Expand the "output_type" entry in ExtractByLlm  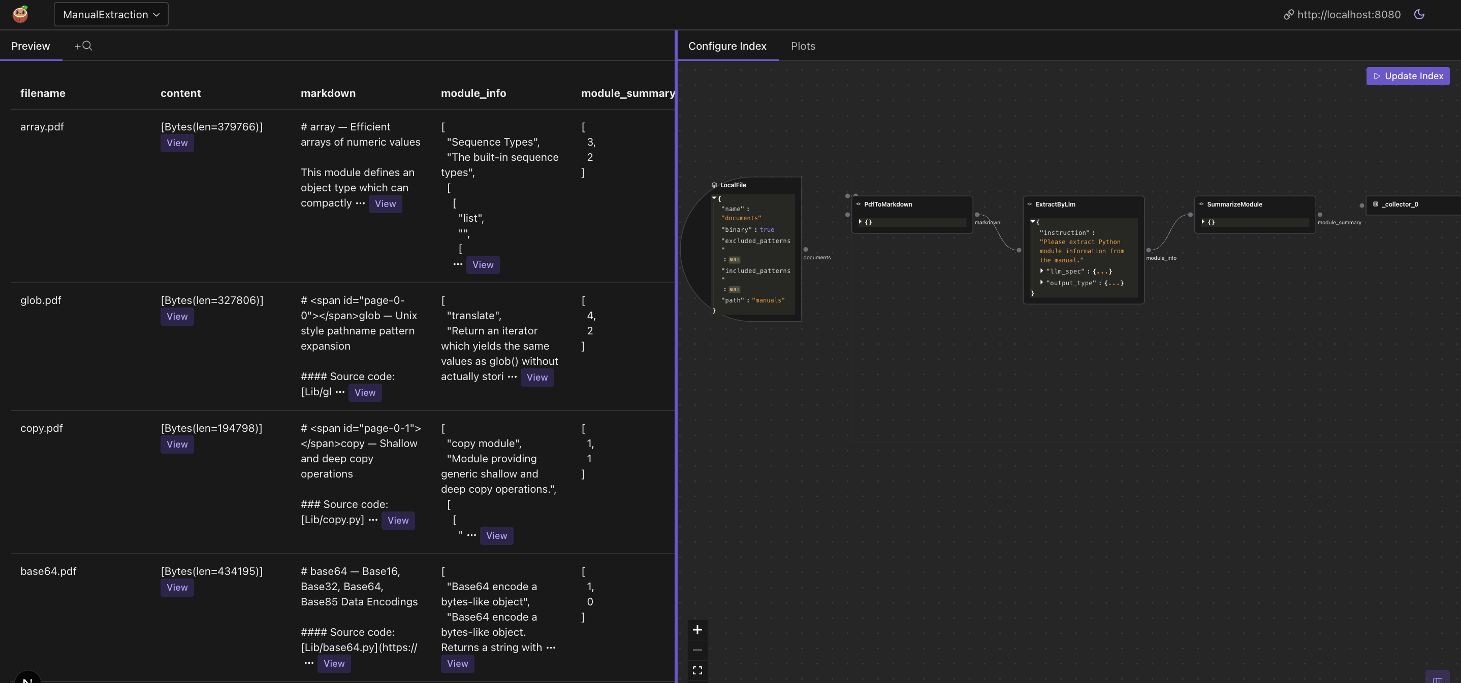1041,283
